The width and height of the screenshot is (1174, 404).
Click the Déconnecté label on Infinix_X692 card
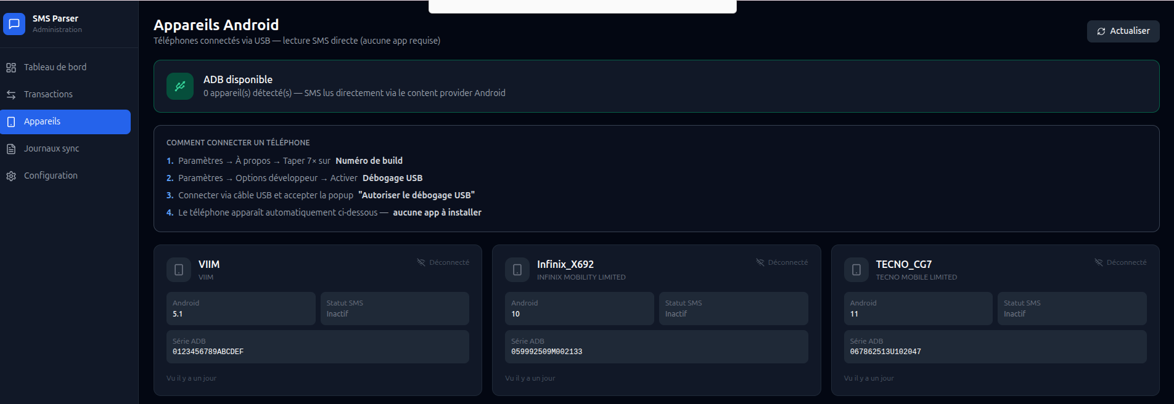coord(788,262)
